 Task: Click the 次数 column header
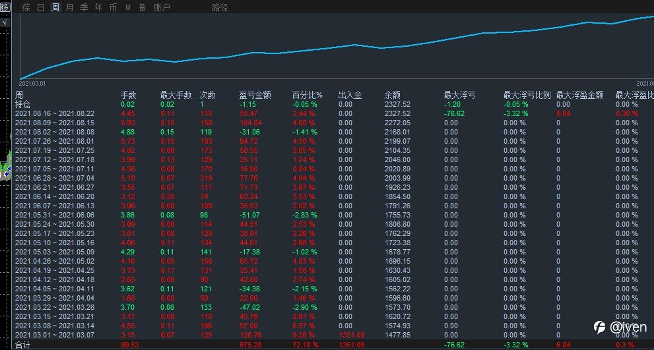click(208, 95)
